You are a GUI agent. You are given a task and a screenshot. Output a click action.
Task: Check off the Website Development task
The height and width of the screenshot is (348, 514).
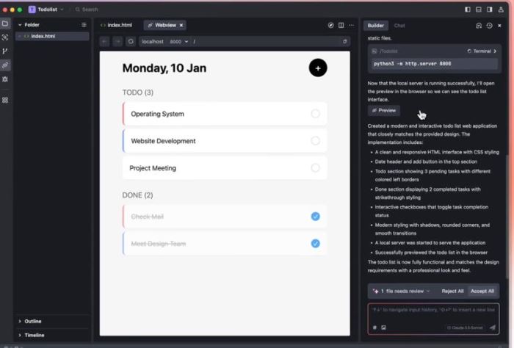pos(315,141)
